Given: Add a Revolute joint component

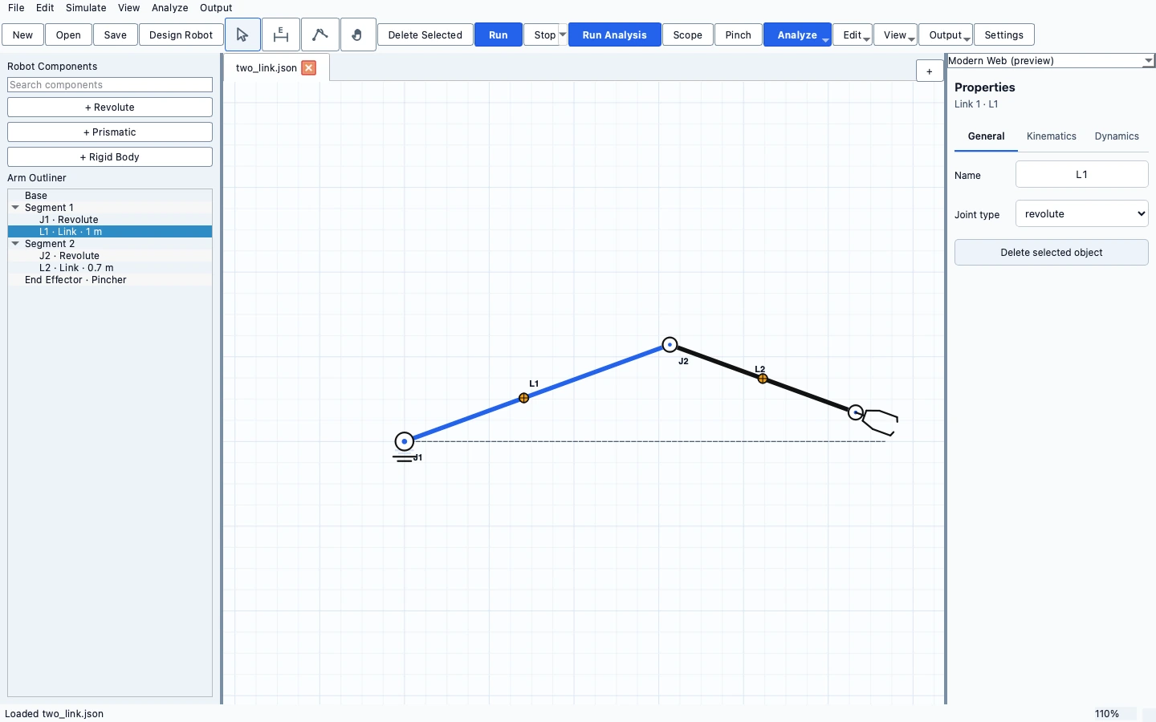Looking at the screenshot, I should pos(110,107).
